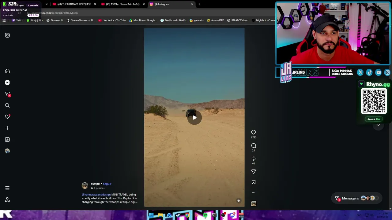Go to the Instagram Home feed icon
Image resolution: width=392 pixels, height=220 pixels.
7,71
